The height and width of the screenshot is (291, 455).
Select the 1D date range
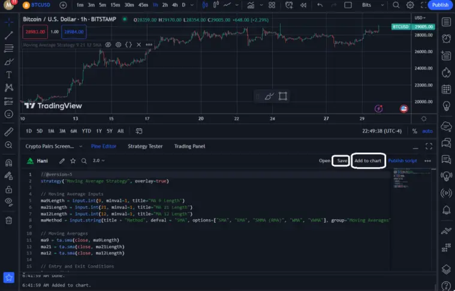click(x=29, y=131)
